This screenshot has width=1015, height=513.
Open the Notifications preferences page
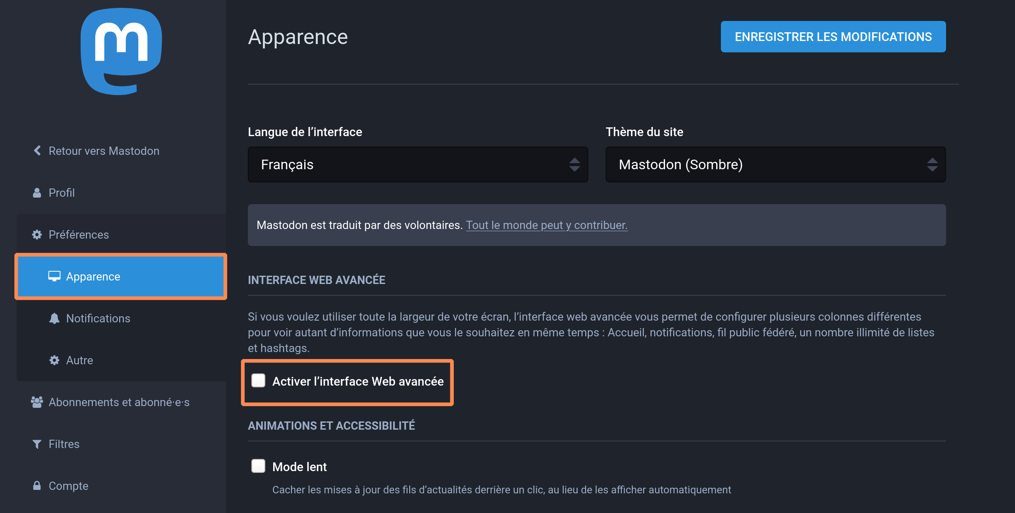coord(98,318)
